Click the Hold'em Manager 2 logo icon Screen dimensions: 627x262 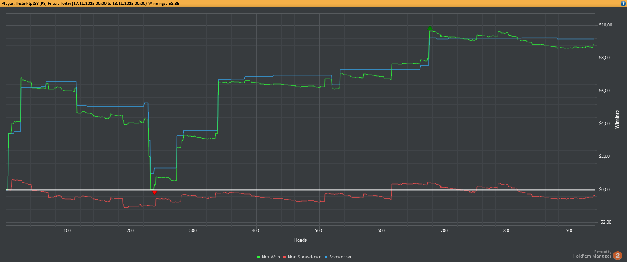click(x=618, y=256)
